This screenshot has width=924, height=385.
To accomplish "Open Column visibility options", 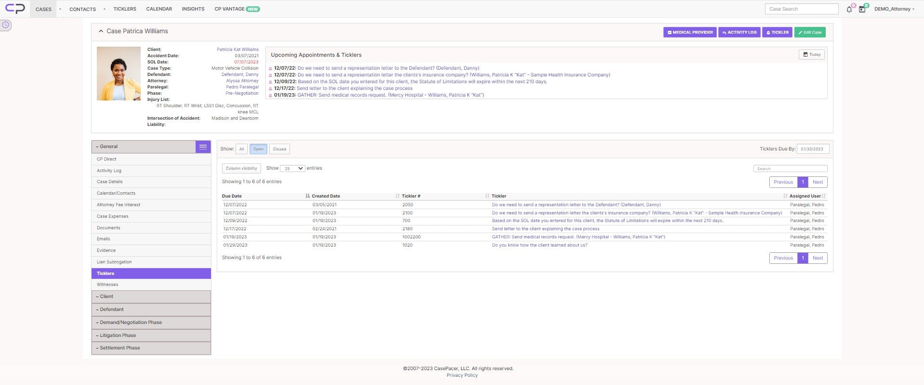I will point(241,169).
